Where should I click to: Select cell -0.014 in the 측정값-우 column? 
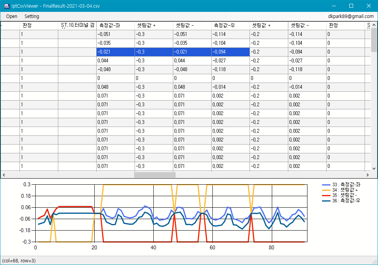(x=230, y=87)
